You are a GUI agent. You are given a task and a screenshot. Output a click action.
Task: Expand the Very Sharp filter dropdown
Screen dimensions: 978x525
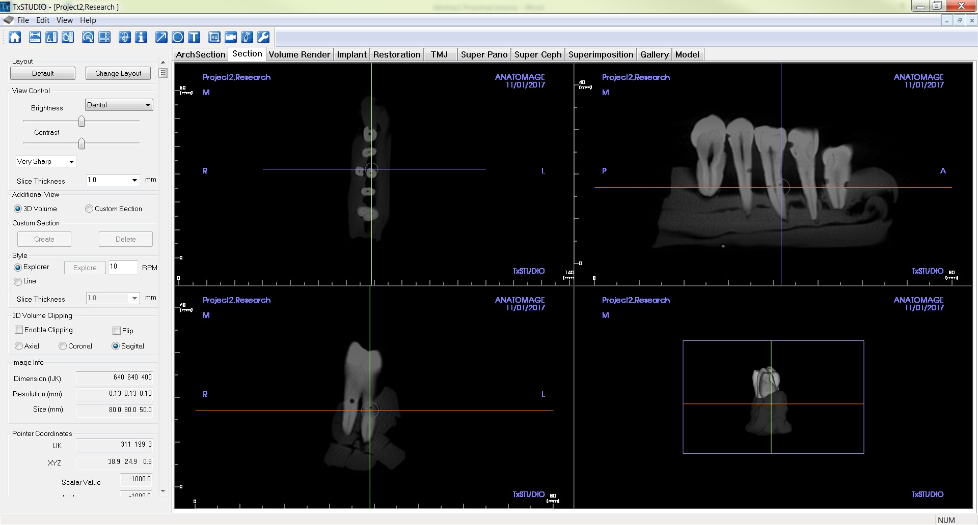tap(46, 162)
